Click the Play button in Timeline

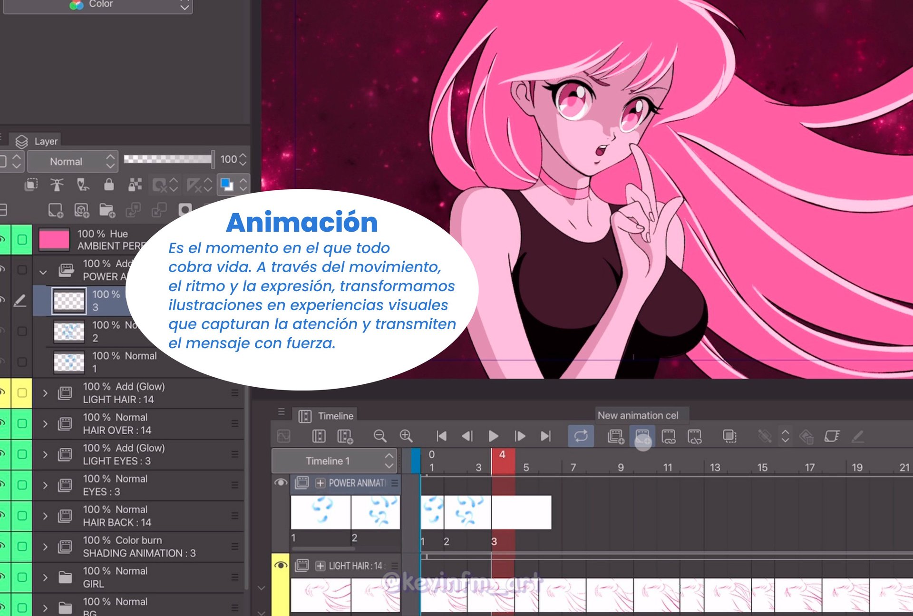(493, 436)
